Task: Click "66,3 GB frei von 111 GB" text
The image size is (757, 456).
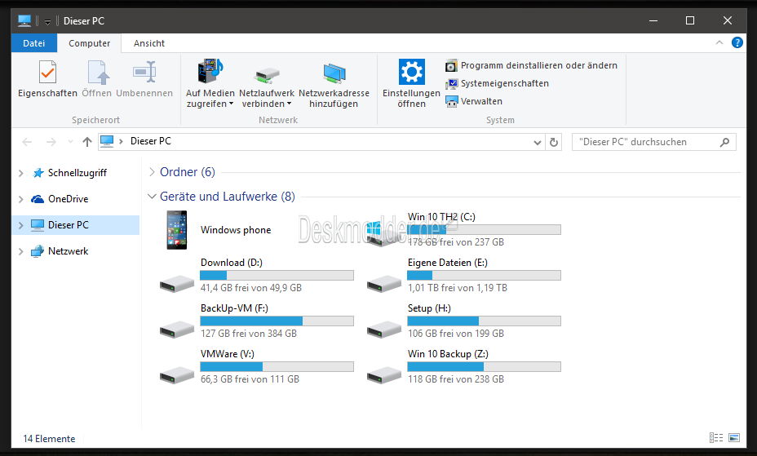Action: [x=250, y=379]
